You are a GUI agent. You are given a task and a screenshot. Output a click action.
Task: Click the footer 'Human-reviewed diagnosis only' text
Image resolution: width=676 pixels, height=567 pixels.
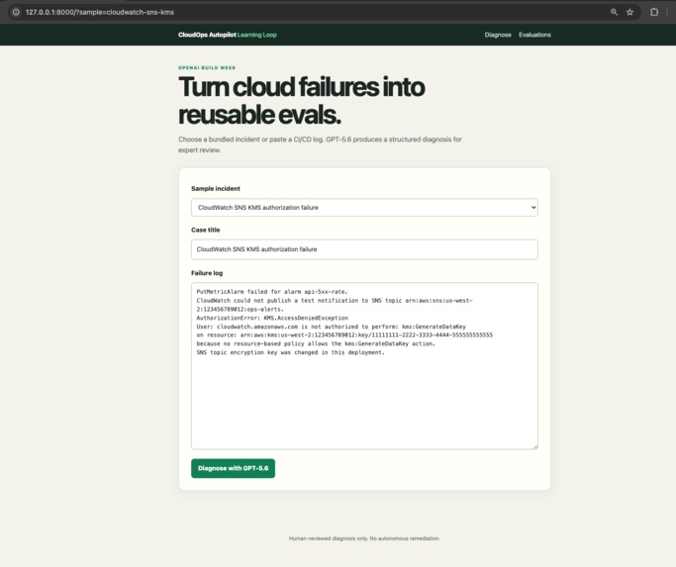[x=364, y=538]
